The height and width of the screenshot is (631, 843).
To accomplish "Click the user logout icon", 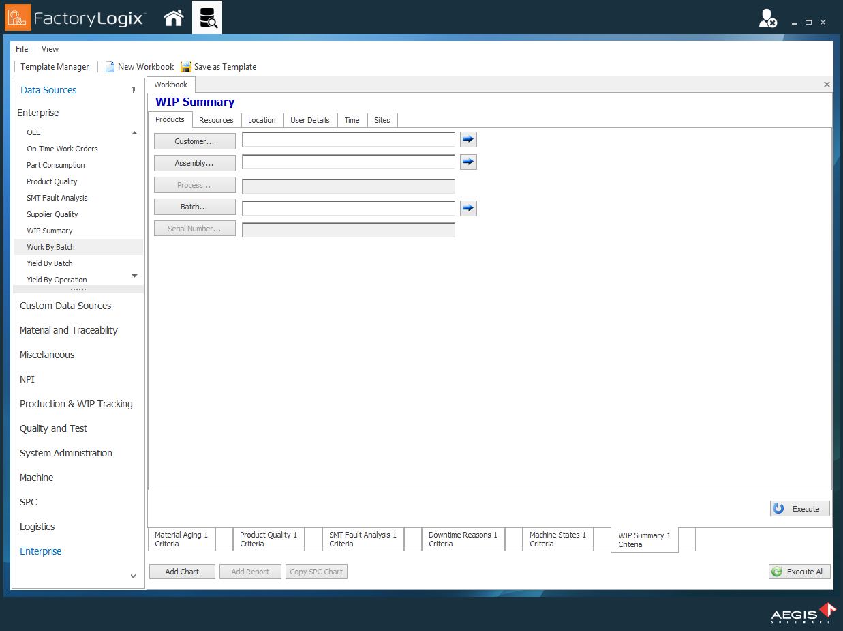I will click(768, 19).
